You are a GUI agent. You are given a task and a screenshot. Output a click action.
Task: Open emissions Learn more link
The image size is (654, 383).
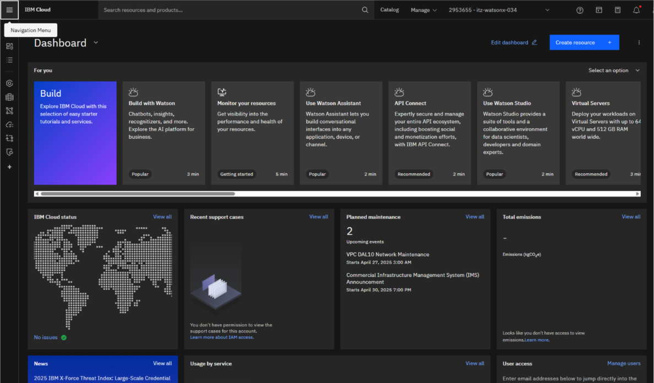point(537,340)
